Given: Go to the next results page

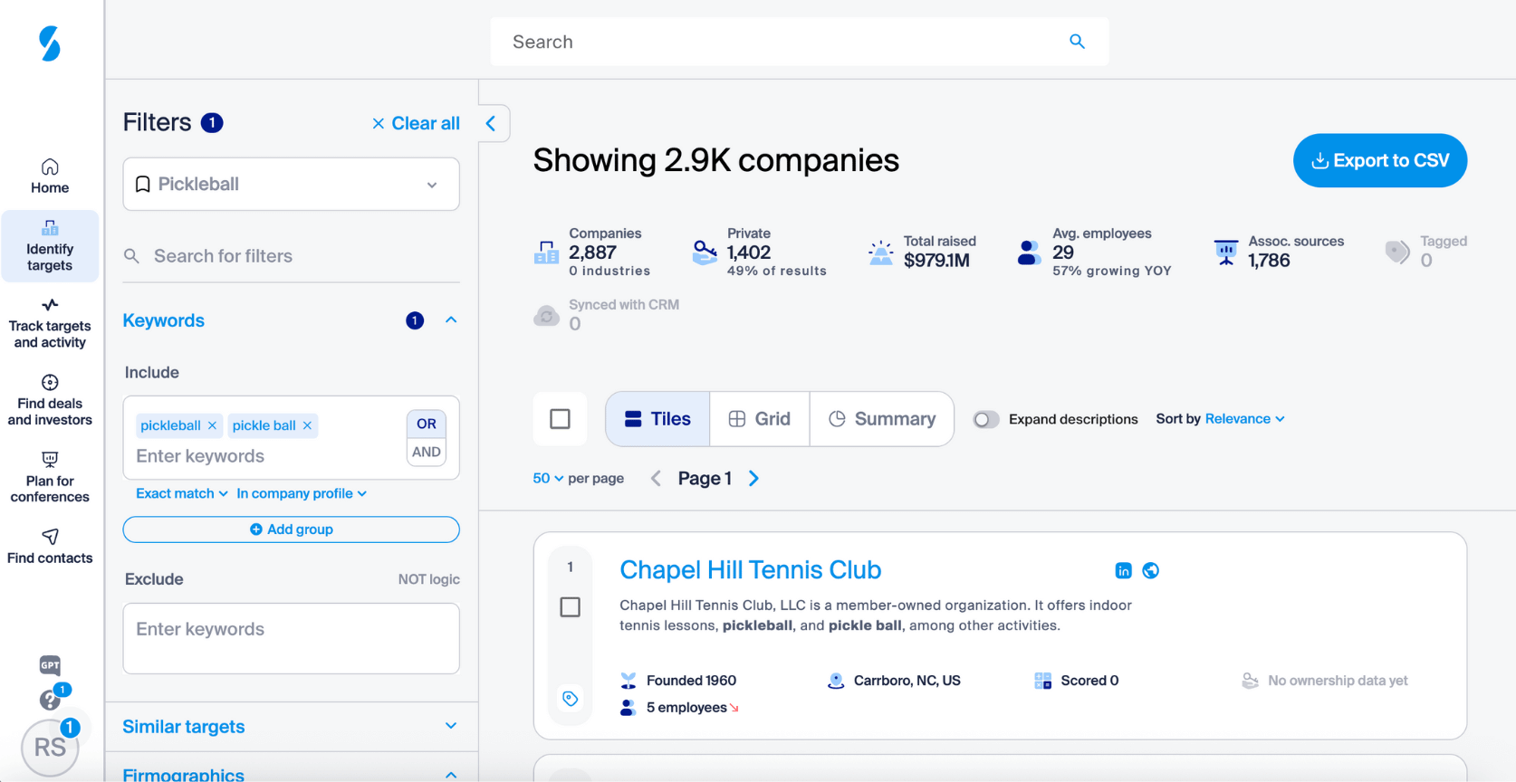Looking at the screenshot, I should pos(753,479).
